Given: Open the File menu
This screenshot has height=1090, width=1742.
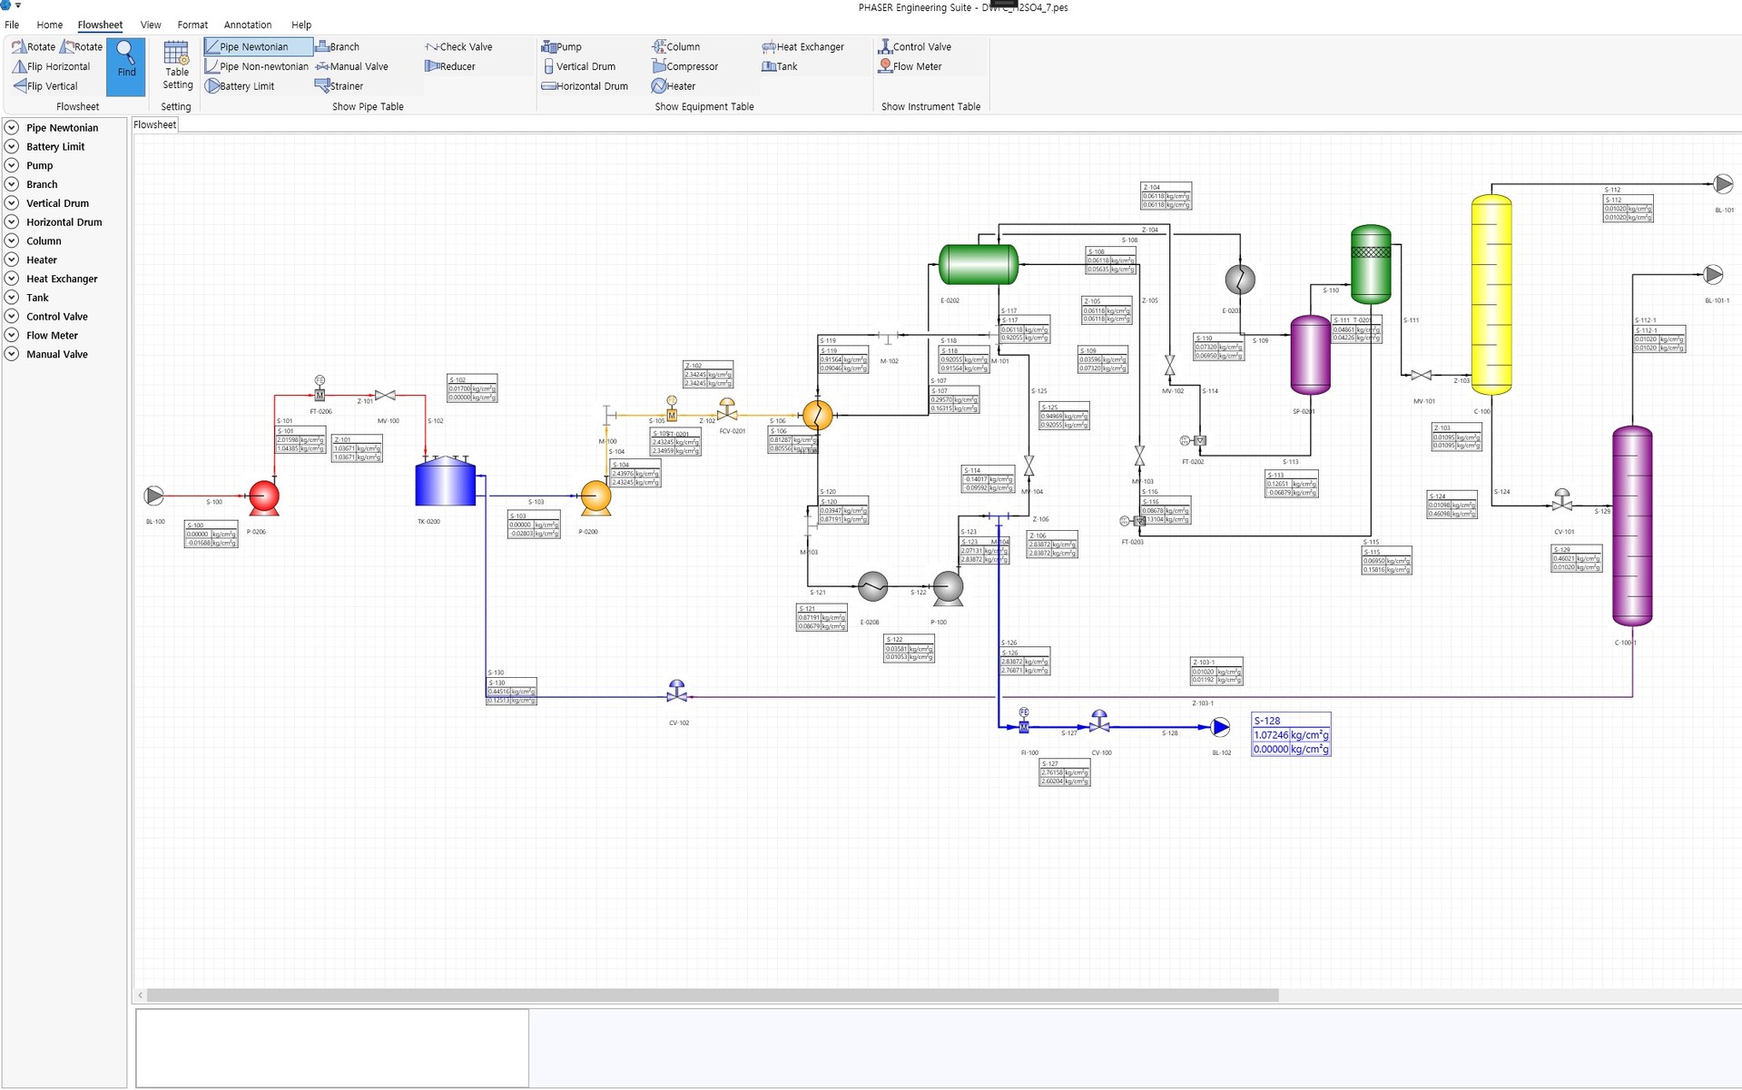Looking at the screenshot, I should pos(12,25).
